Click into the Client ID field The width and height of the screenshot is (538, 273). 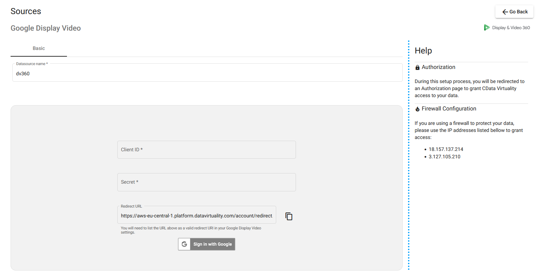pos(206,150)
